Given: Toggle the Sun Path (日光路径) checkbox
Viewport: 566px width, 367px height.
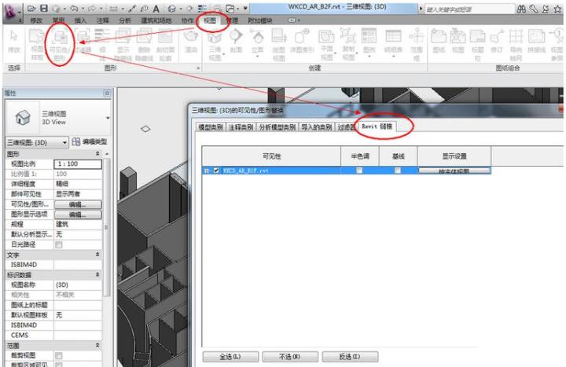Looking at the screenshot, I should (58, 244).
